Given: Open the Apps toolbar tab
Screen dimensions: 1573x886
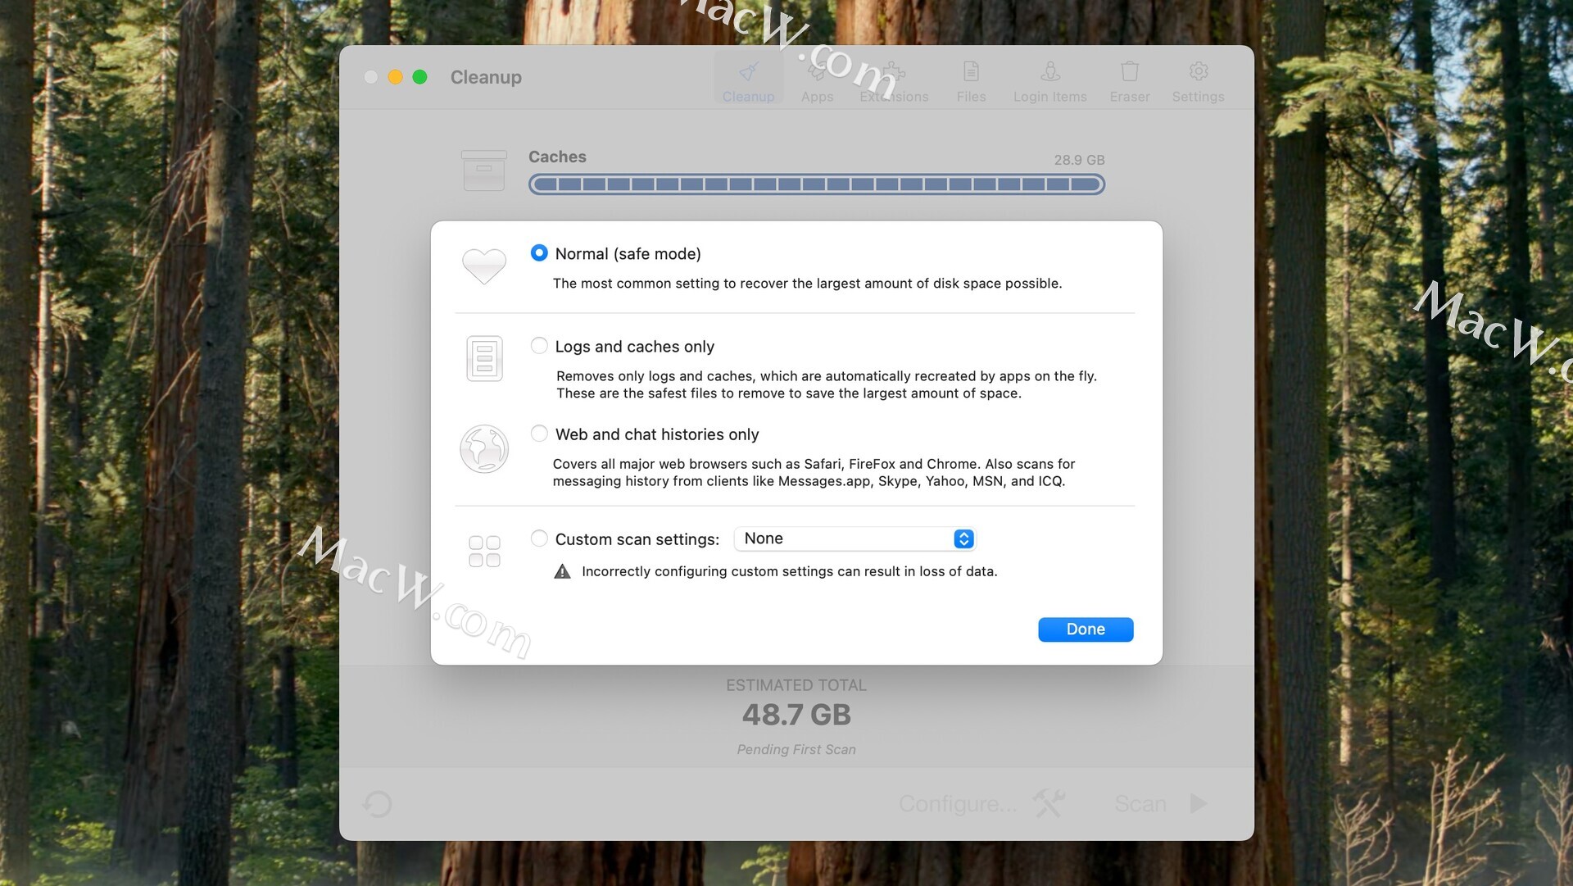Looking at the screenshot, I should click(817, 81).
